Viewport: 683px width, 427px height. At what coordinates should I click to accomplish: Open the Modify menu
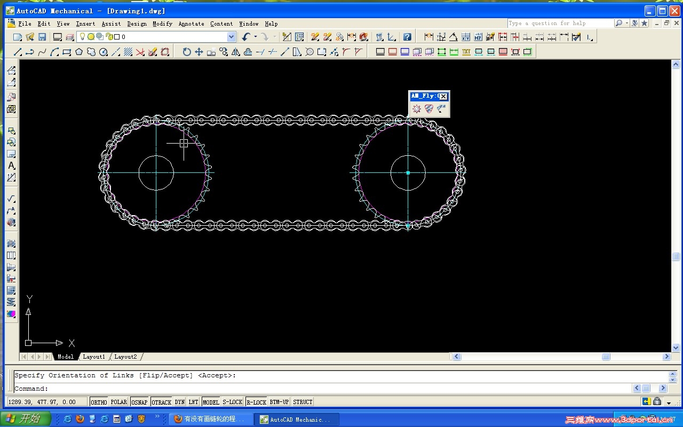[162, 23]
